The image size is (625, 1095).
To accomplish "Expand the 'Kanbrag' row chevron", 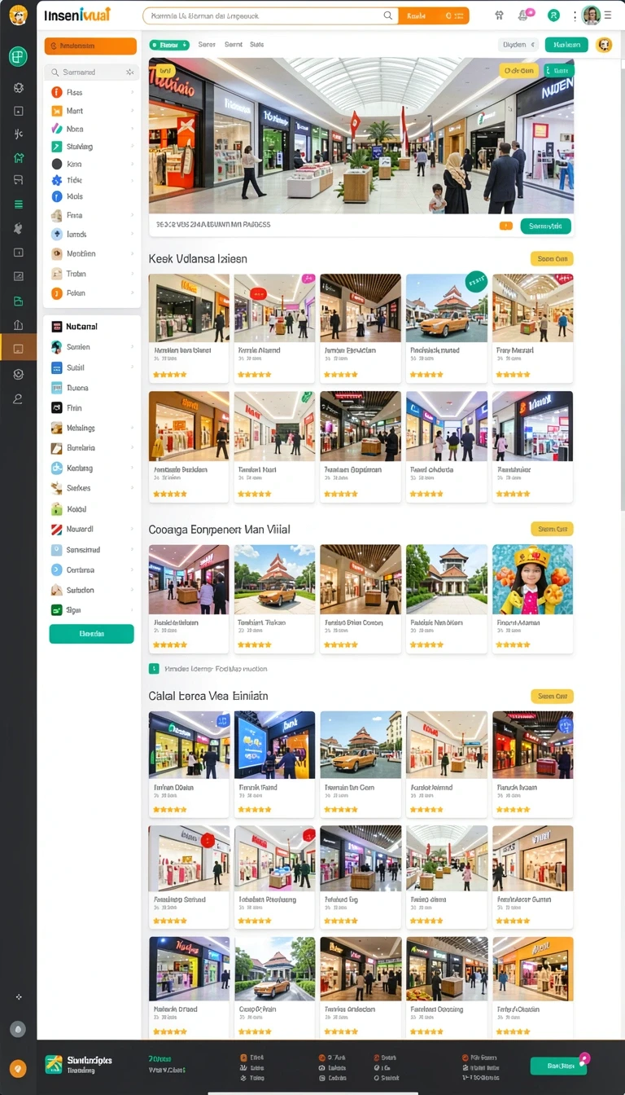I will point(132,468).
